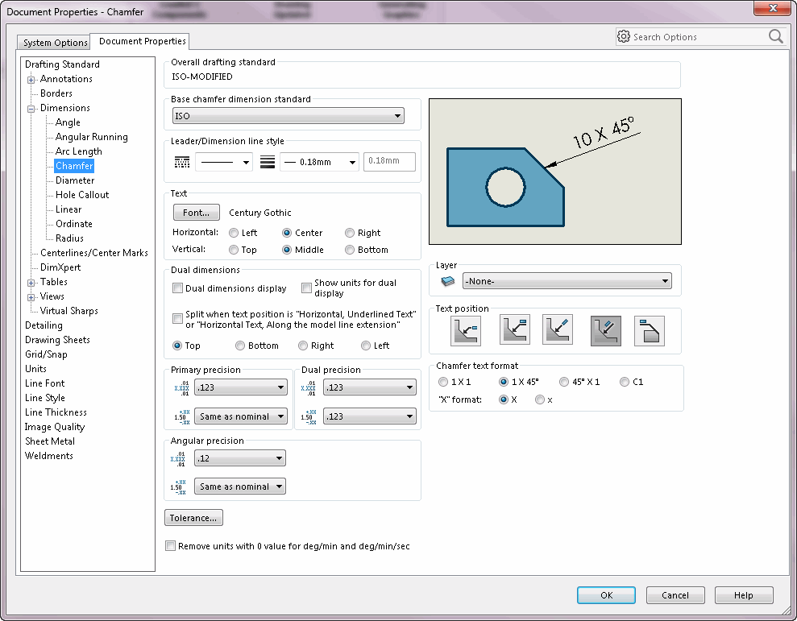Open Base chamfer dimension standard dropdown
The height and width of the screenshot is (621, 797).
(x=288, y=116)
